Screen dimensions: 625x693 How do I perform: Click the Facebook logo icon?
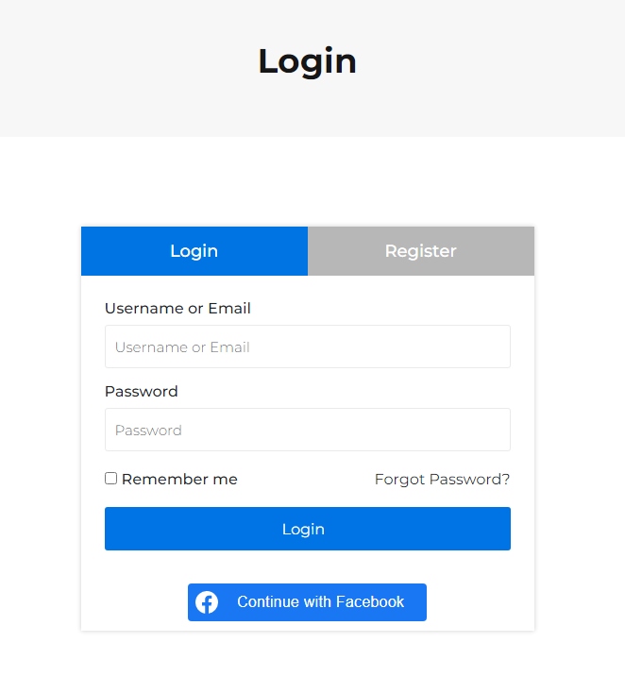(207, 602)
